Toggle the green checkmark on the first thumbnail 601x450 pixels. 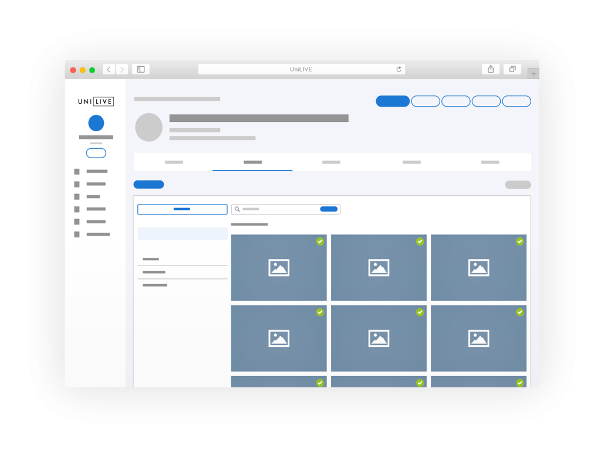click(320, 241)
